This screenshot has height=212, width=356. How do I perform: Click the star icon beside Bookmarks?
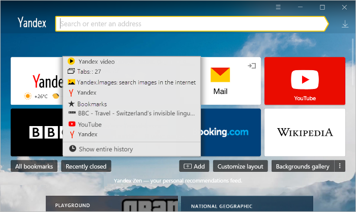click(71, 104)
